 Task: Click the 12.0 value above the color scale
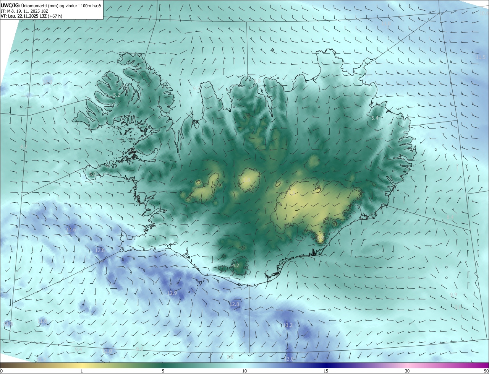[107, 351]
